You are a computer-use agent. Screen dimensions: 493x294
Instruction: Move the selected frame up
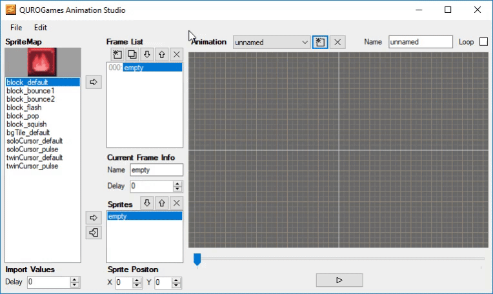click(x=161, y=54)
